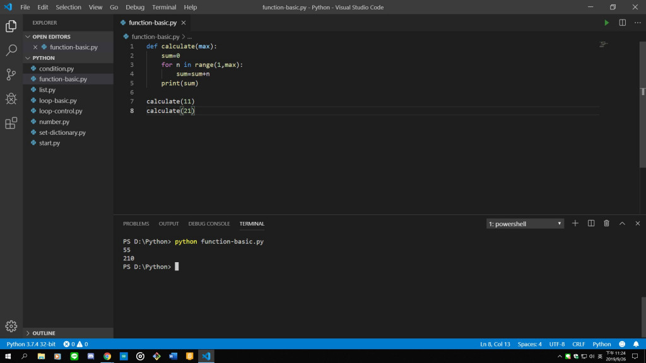The height and width of the screenshot is (363, 646).
Task: Open the Search view in activity bar
Action: coord(11,50)
